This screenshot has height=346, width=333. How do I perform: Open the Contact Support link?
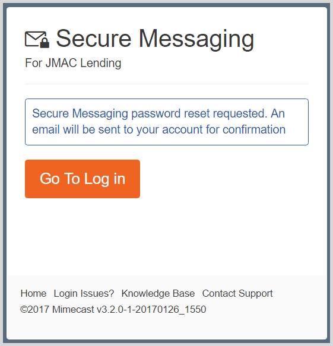(x=237, y=293)
